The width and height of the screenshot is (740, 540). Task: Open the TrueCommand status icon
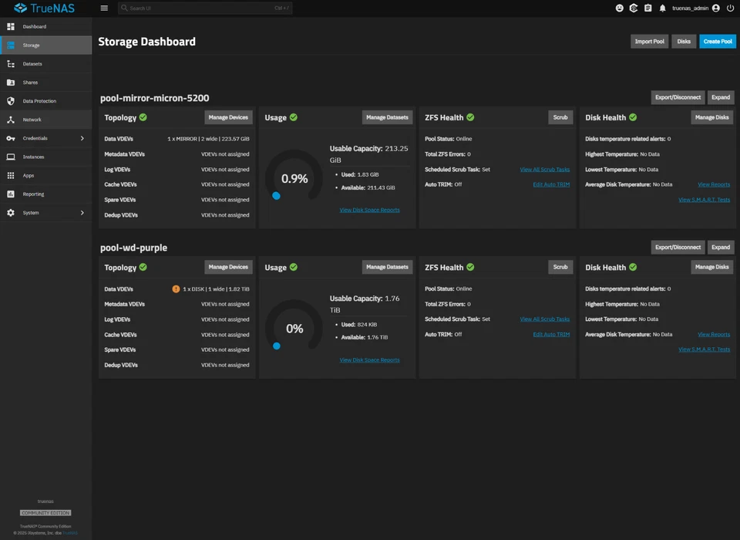634,8
